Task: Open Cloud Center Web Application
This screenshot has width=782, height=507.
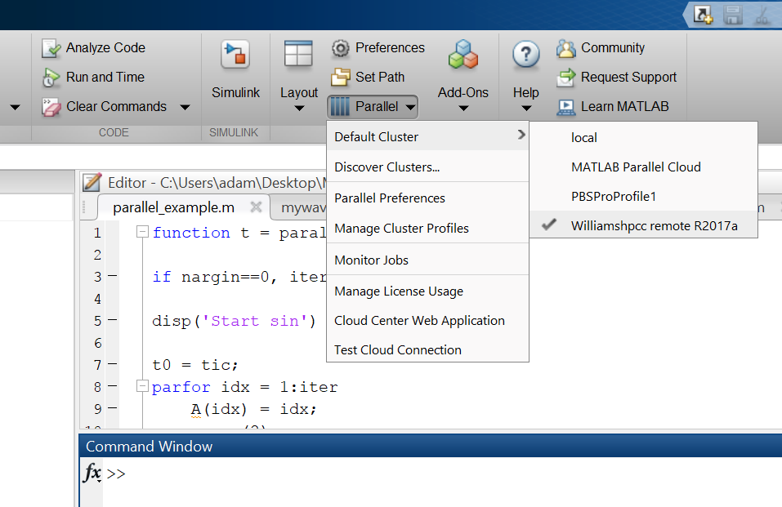Action: [427, 321]
